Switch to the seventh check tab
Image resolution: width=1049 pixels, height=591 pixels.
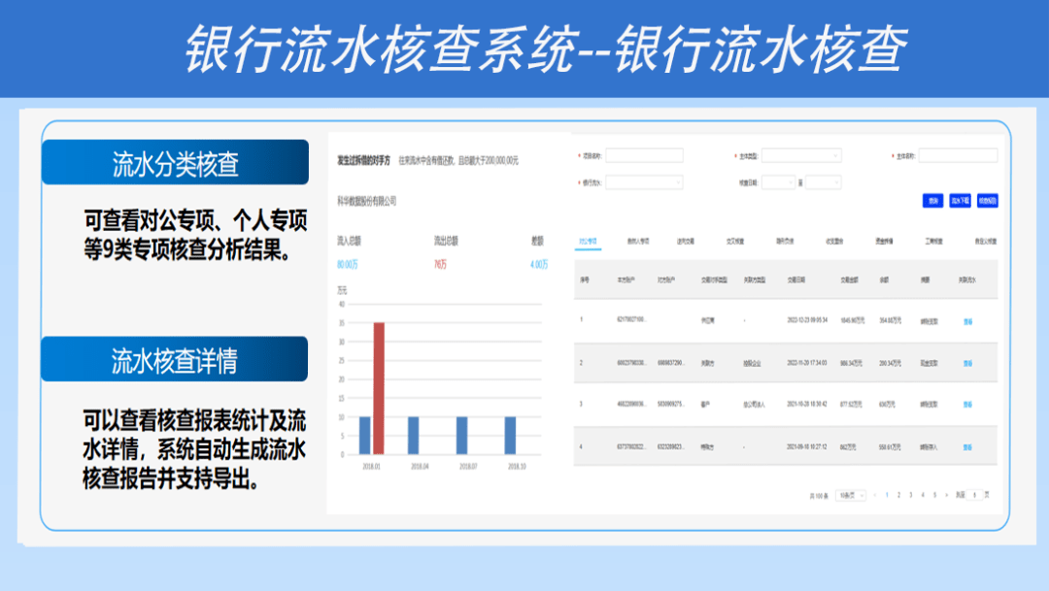[884, 242]
